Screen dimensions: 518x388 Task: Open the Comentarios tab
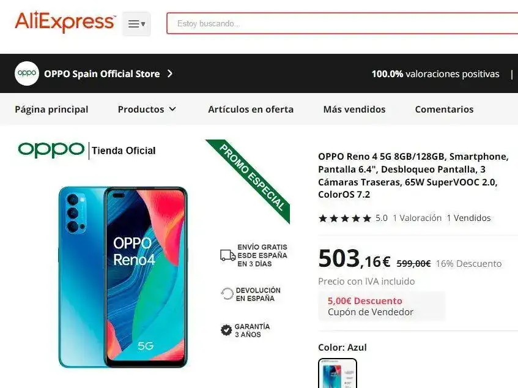(x=444, y=110)
